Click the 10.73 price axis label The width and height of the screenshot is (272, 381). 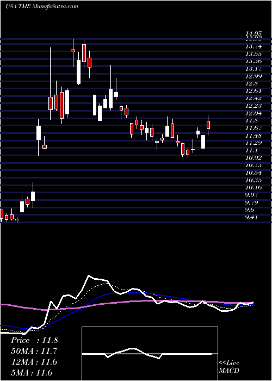click(x=254, y=165)
